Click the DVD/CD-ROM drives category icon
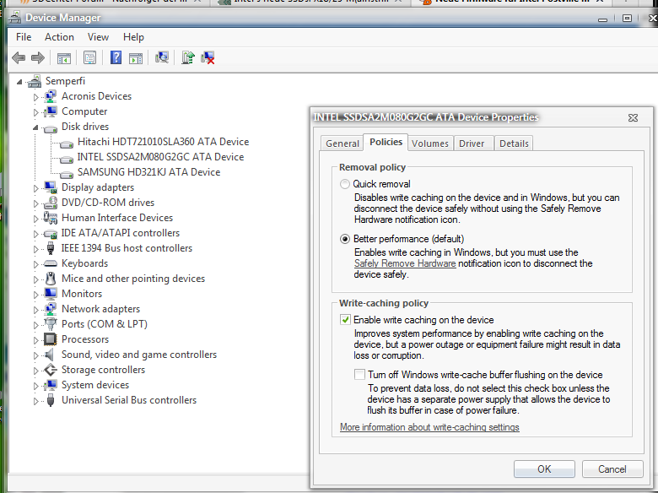The image size is (658, 493). click(x=51, y=203)
